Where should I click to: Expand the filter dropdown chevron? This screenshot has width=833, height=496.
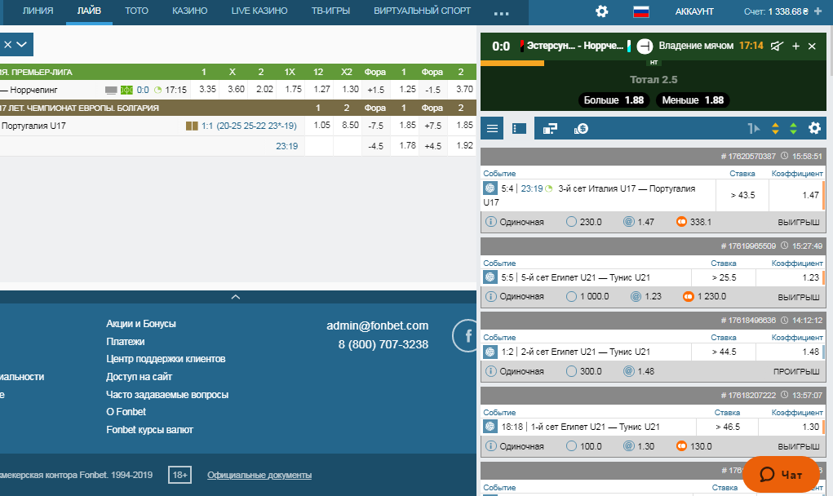[x=22, y=45]
